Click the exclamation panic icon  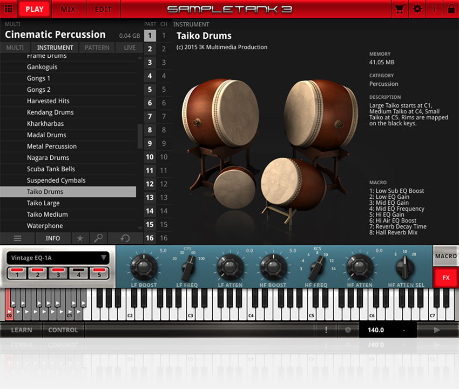[x=326, y=330]
